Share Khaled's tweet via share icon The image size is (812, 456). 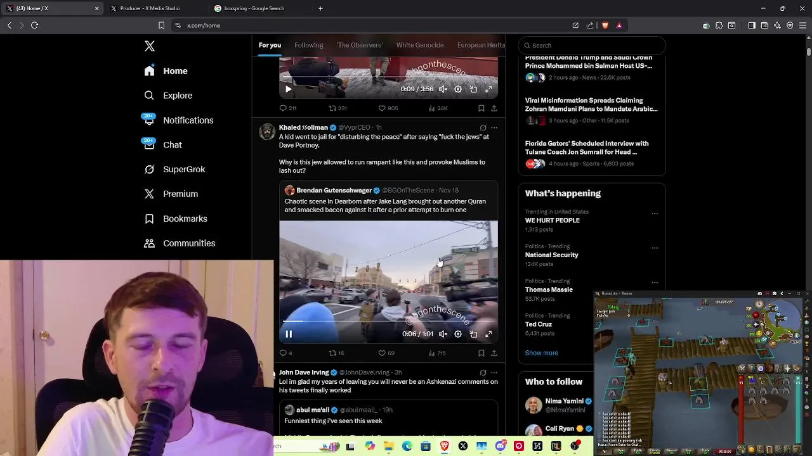pyautogui.click(x=494, y=353)
